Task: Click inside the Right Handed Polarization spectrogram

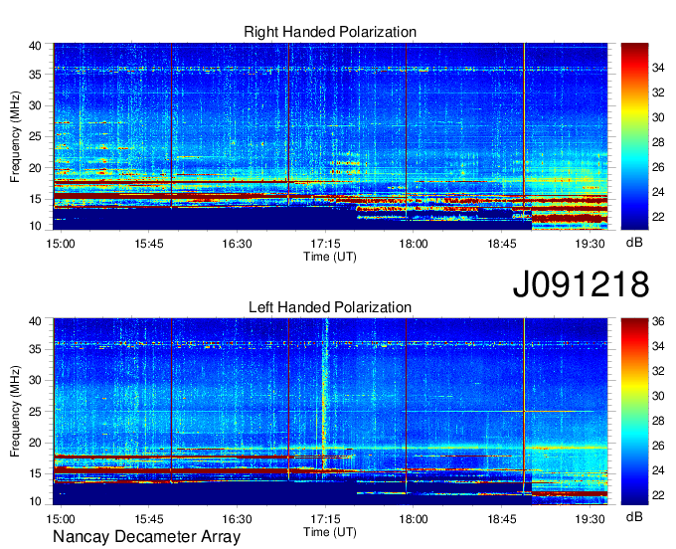Action: tap(330, 136)
